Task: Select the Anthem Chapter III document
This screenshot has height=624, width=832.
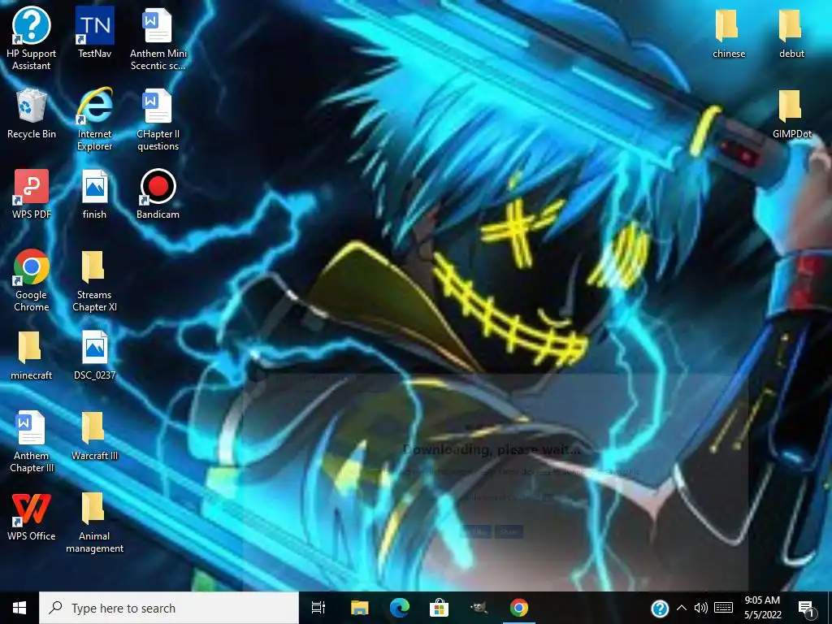Action: coord(32,441)
